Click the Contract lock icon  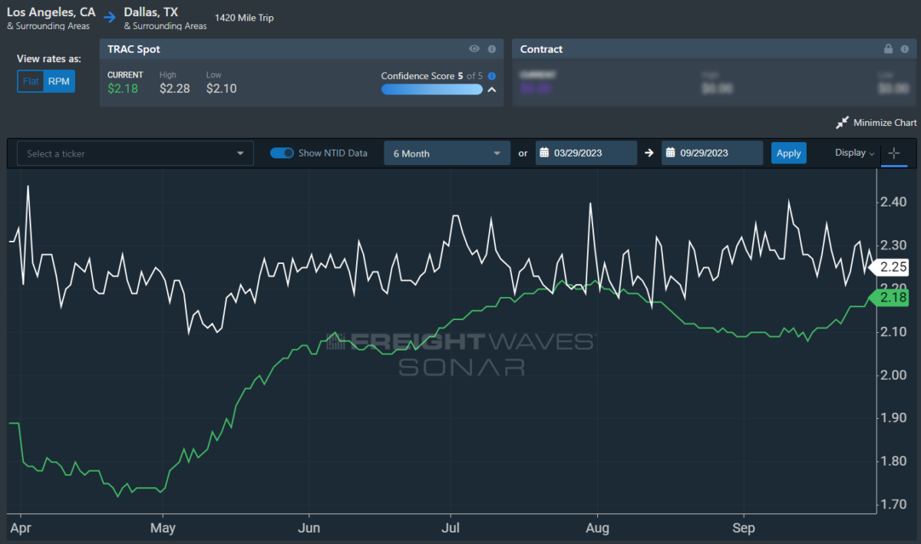click(x=888, y=49)
